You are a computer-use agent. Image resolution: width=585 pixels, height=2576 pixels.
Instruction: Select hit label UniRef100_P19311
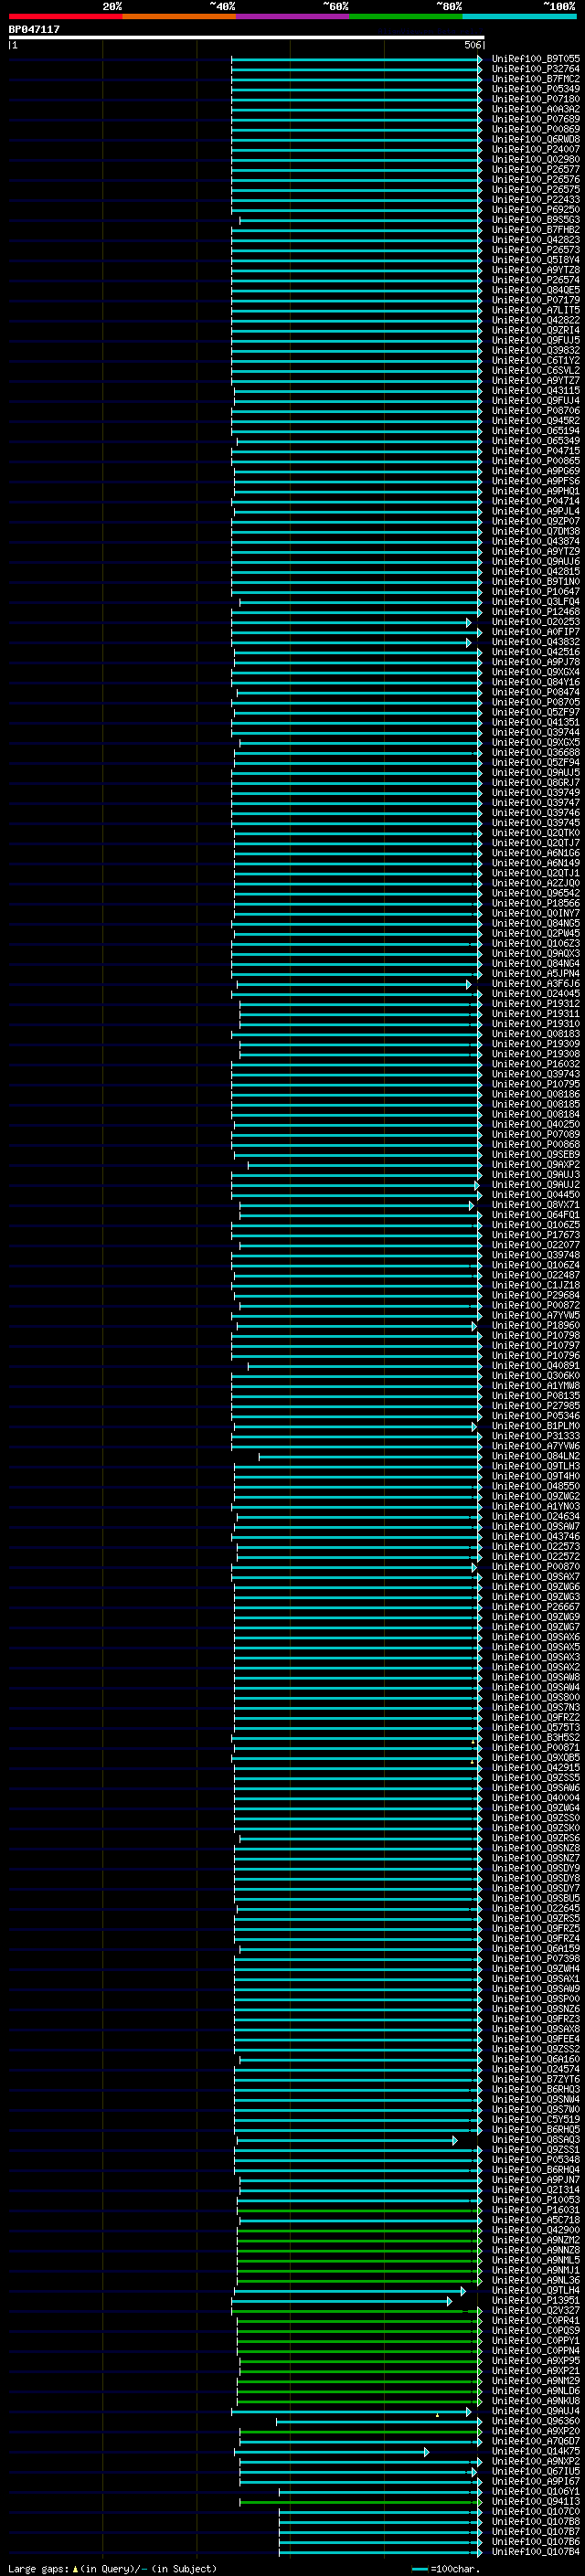[x=536, y=1014]
